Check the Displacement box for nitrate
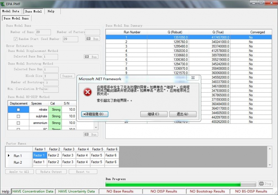278x195 pixels. point(18,110)
